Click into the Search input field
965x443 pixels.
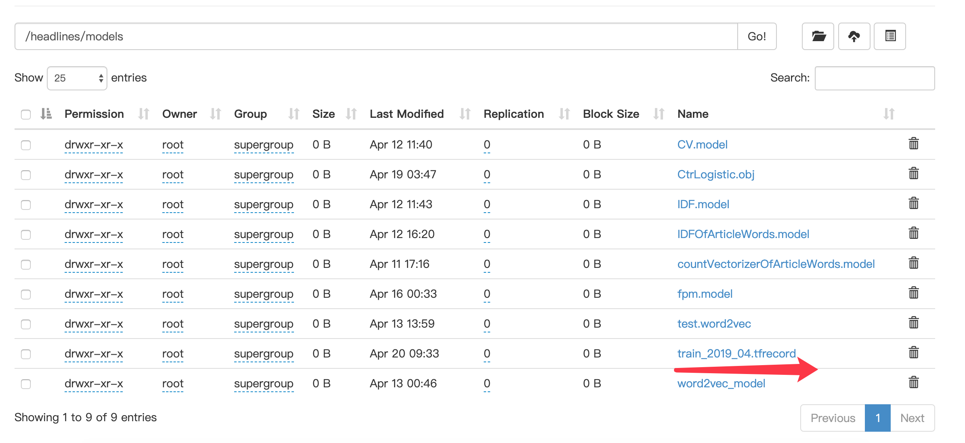pyautogui.click(x=875, y=78)
